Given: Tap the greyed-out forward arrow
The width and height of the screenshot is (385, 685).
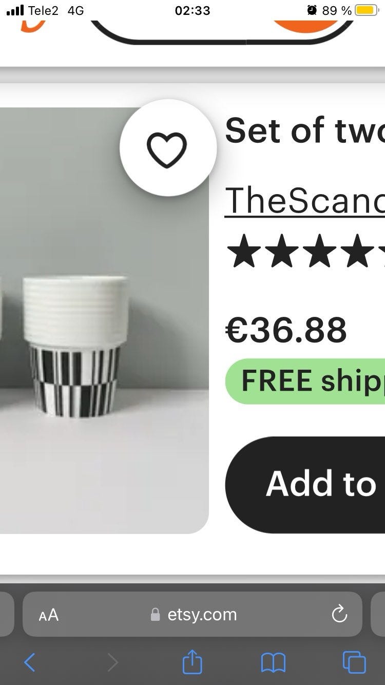Looking at the screenshot, I should pos(113,662).
